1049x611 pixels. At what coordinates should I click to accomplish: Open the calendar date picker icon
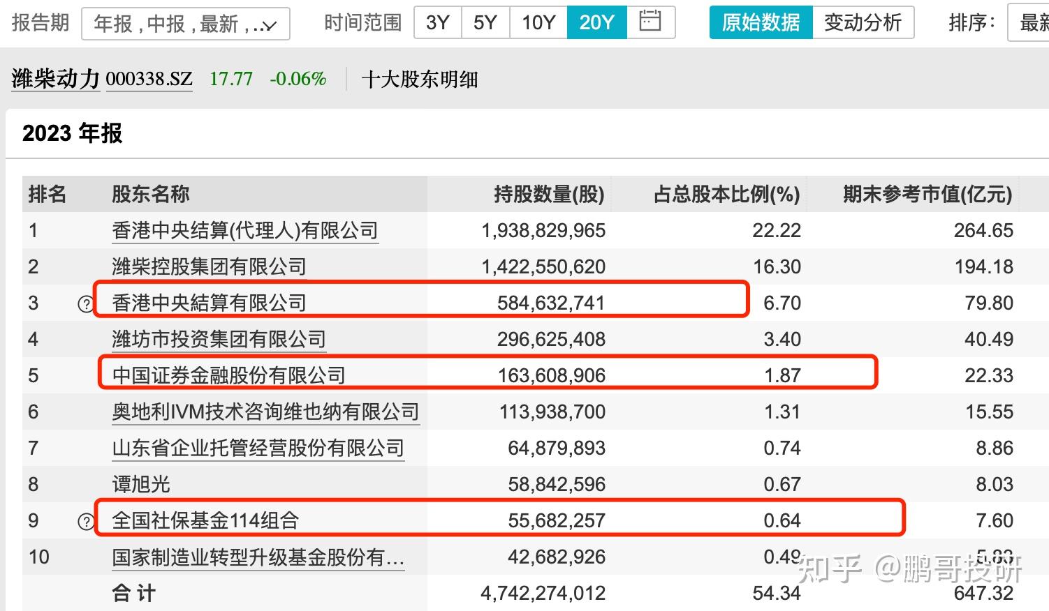pyautogui.click(x=650, y=22)
